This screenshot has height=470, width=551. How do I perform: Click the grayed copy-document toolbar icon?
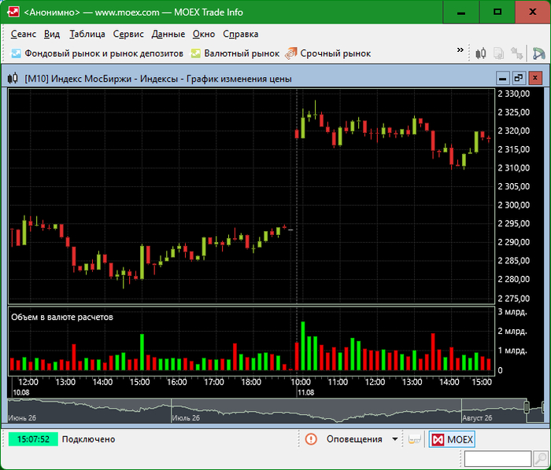tap(498, 53)
